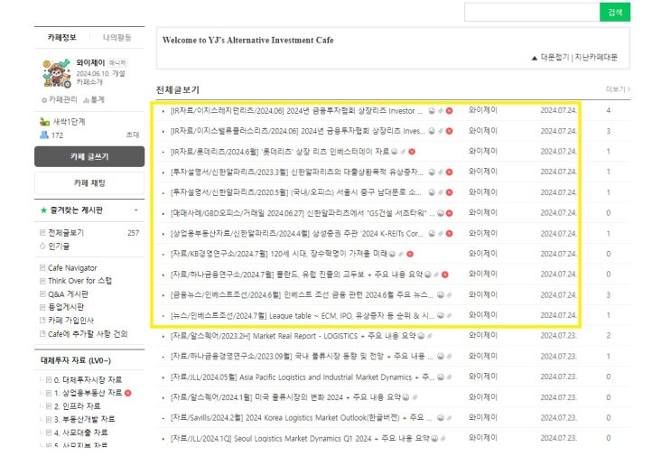671x475 pixels.
Task: Open the 통계 bar chart icon
Action: [x=86, y=100]
